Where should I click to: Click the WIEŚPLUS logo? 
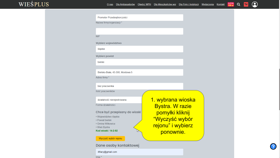click(34, 4)
